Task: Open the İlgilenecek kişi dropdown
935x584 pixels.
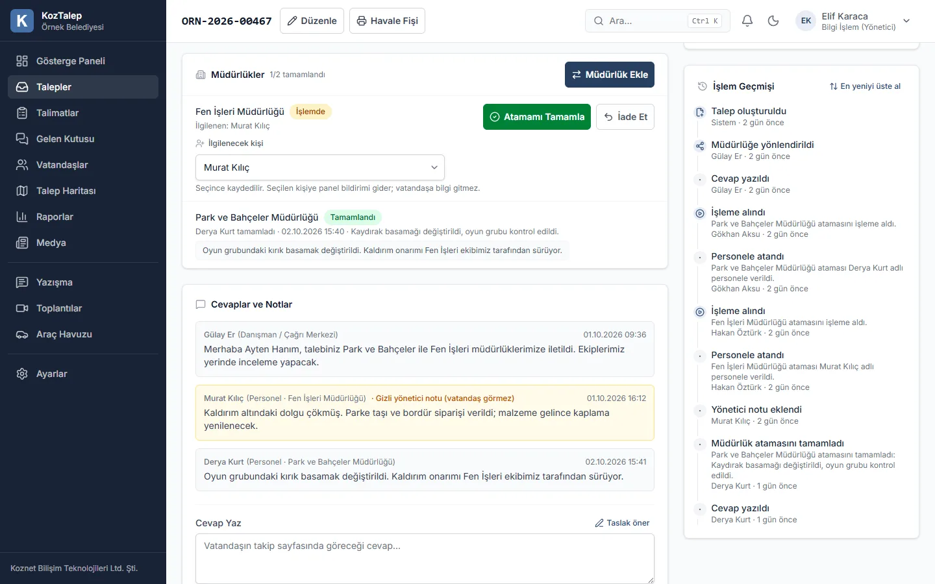Action: (320, 167)
